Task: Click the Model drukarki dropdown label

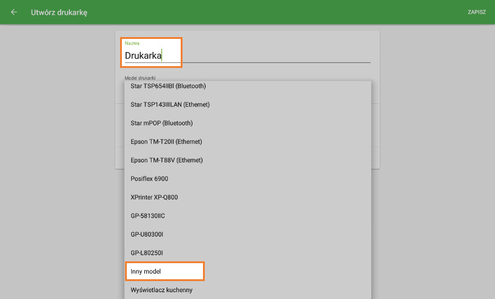Action: pyautogui.click(x=139, y=78)
